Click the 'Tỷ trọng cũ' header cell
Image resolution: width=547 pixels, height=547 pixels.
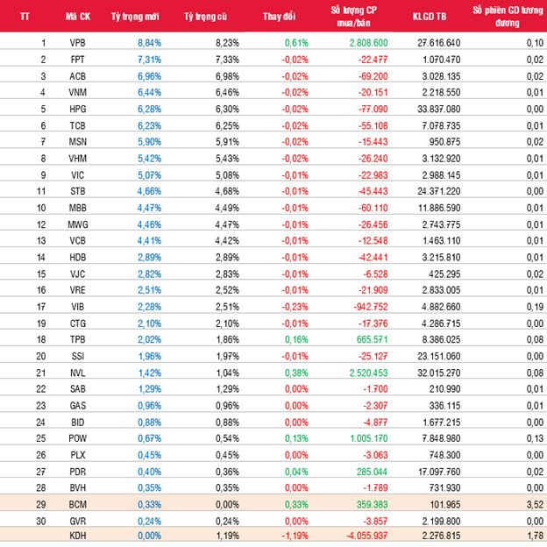click(x=204, y=17)
